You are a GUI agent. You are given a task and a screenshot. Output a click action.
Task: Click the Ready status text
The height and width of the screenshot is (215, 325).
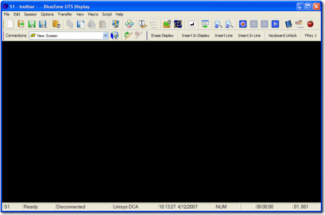point(31,207)
